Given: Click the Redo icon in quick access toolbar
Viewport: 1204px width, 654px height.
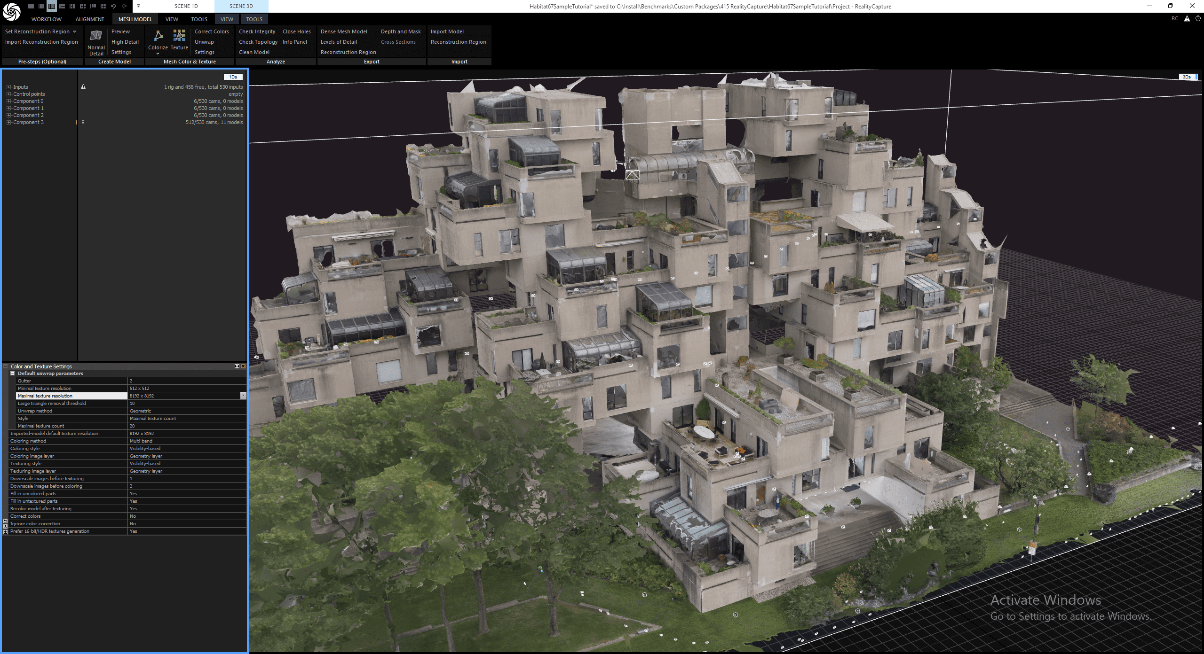Looking at the screenshot, I should (124, 6).
